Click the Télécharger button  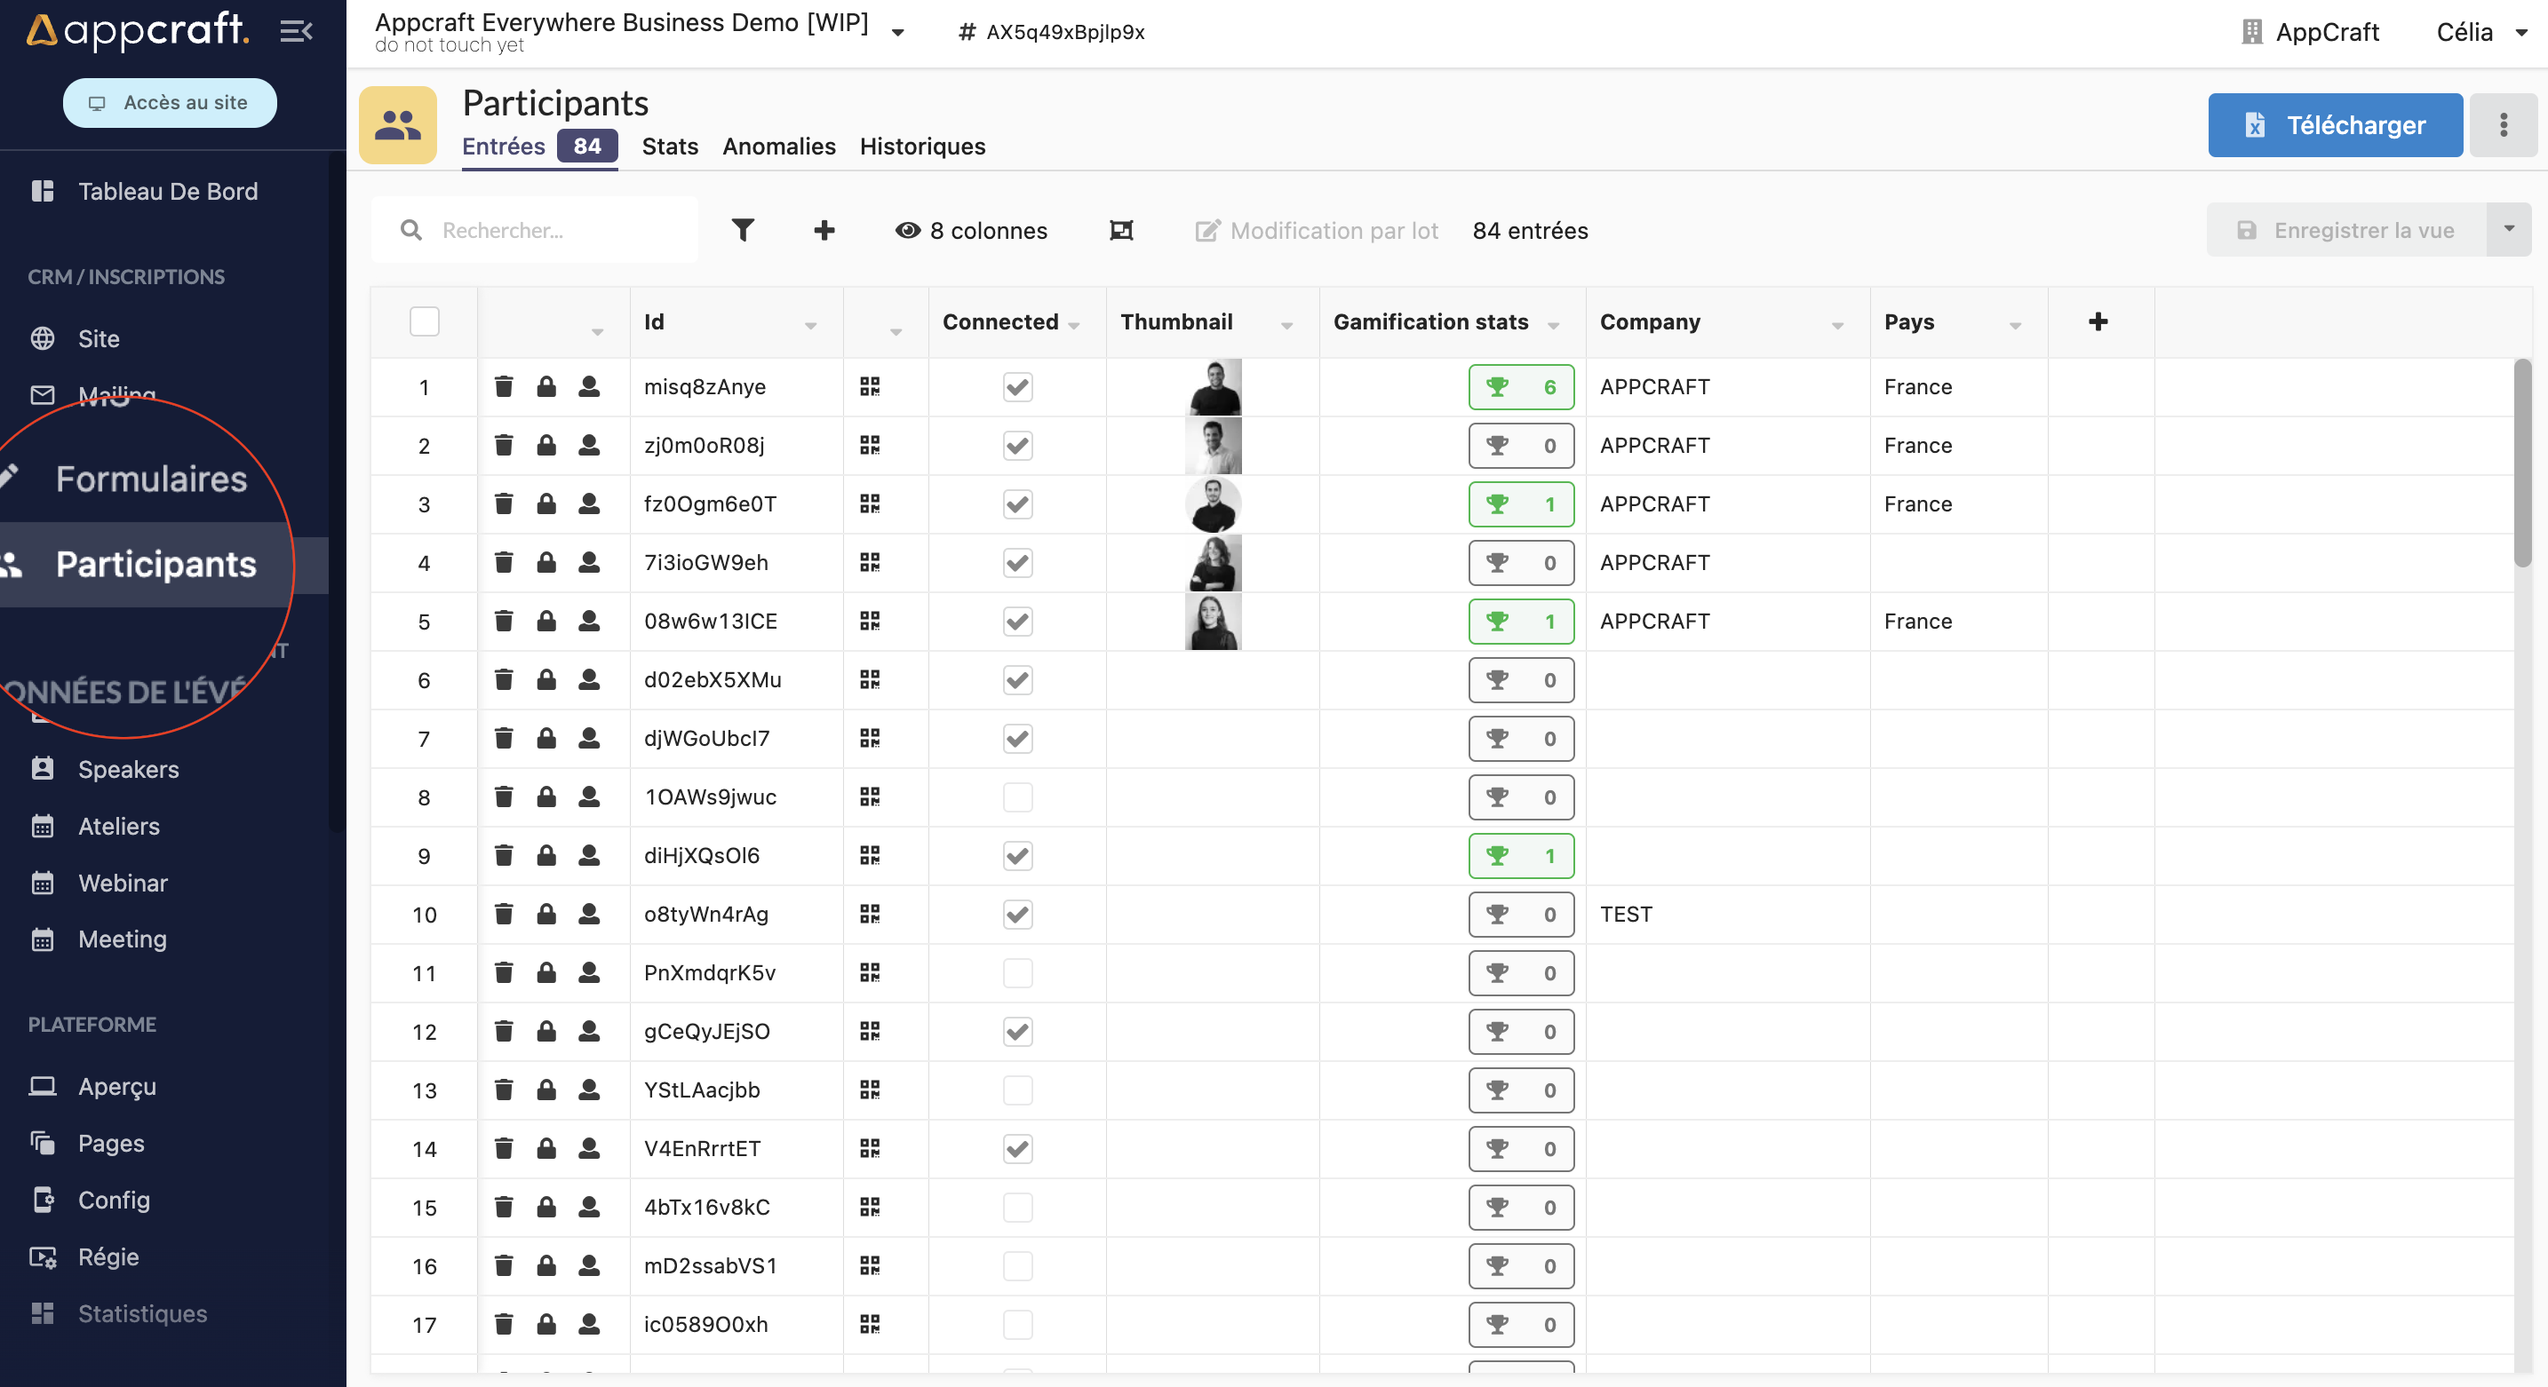click(2335, 124)
